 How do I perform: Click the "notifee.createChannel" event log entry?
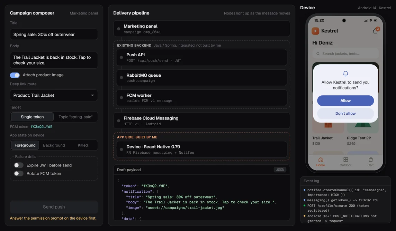tap(346, 192)
